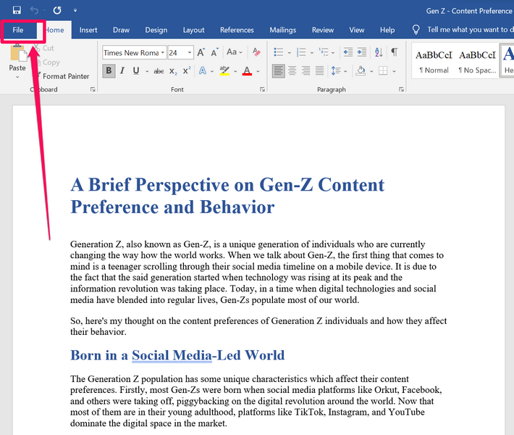
Task: Toggle Italic formatting
Action: tap(122, 71)
